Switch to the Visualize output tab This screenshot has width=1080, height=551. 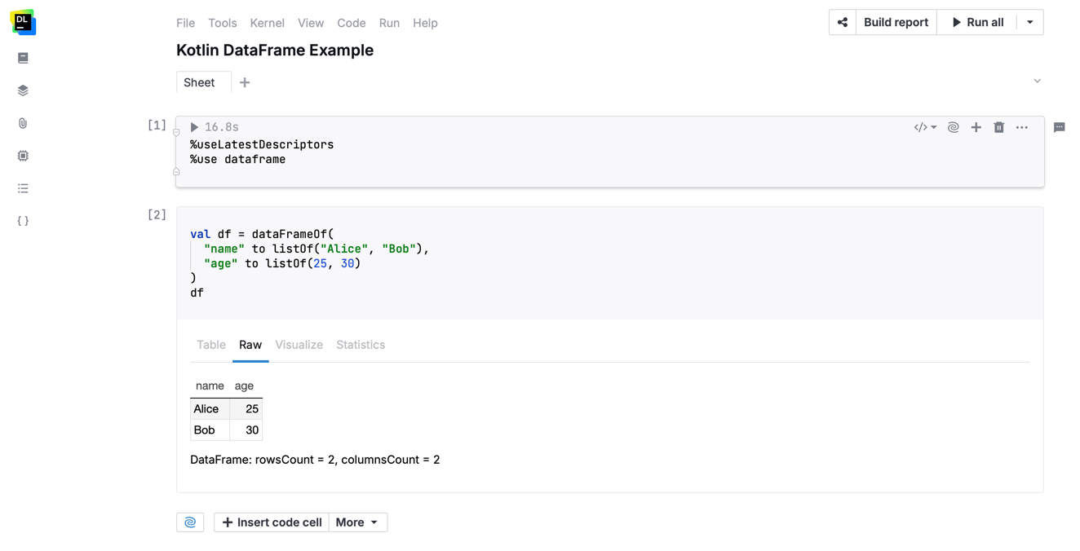click(x=299, y=345)
